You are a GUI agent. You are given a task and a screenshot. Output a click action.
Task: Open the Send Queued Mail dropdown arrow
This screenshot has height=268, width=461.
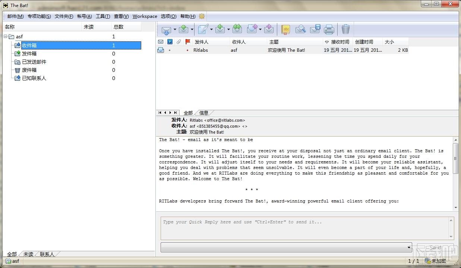tap(192, 29)
